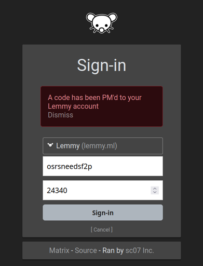
Task: Click the "A code has been PM'd" line
Action: tap(94, 98)
